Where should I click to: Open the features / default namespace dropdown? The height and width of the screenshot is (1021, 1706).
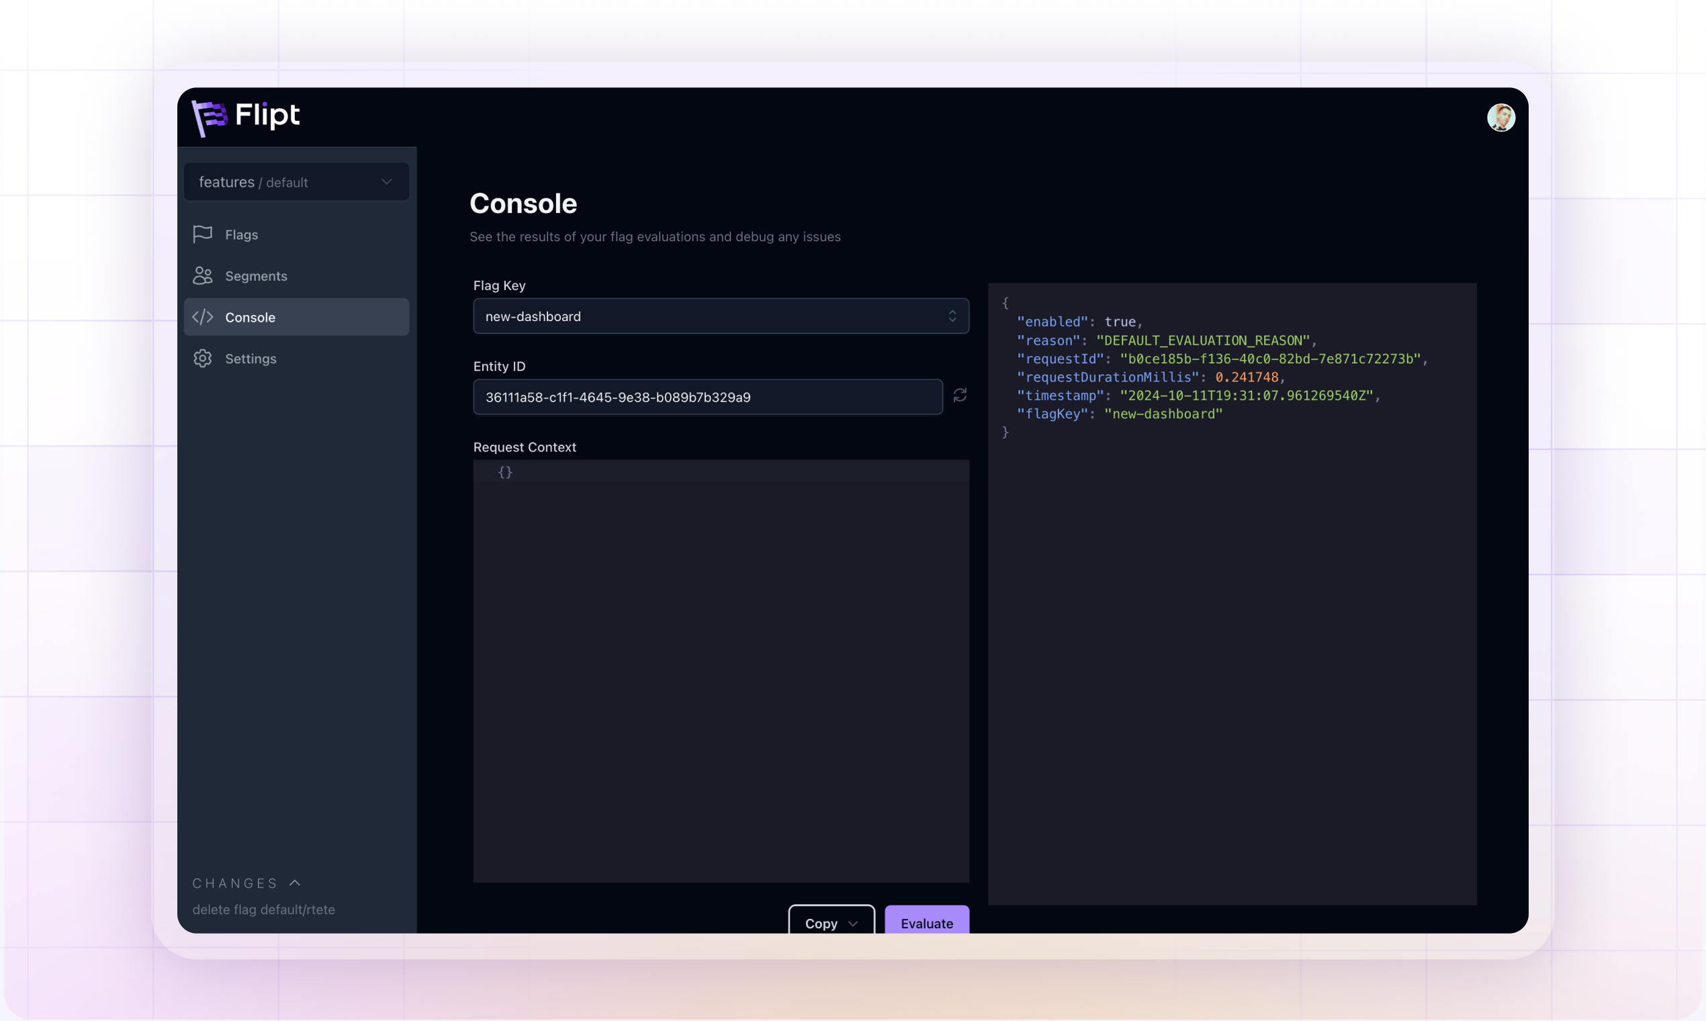(x=296, y=182)
